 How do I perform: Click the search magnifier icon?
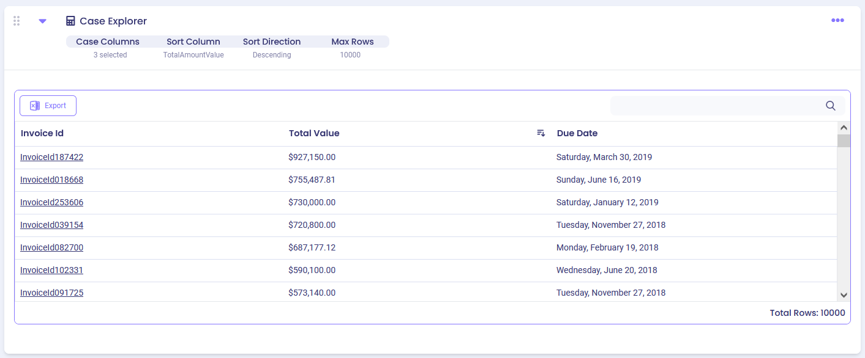point(830,106)
